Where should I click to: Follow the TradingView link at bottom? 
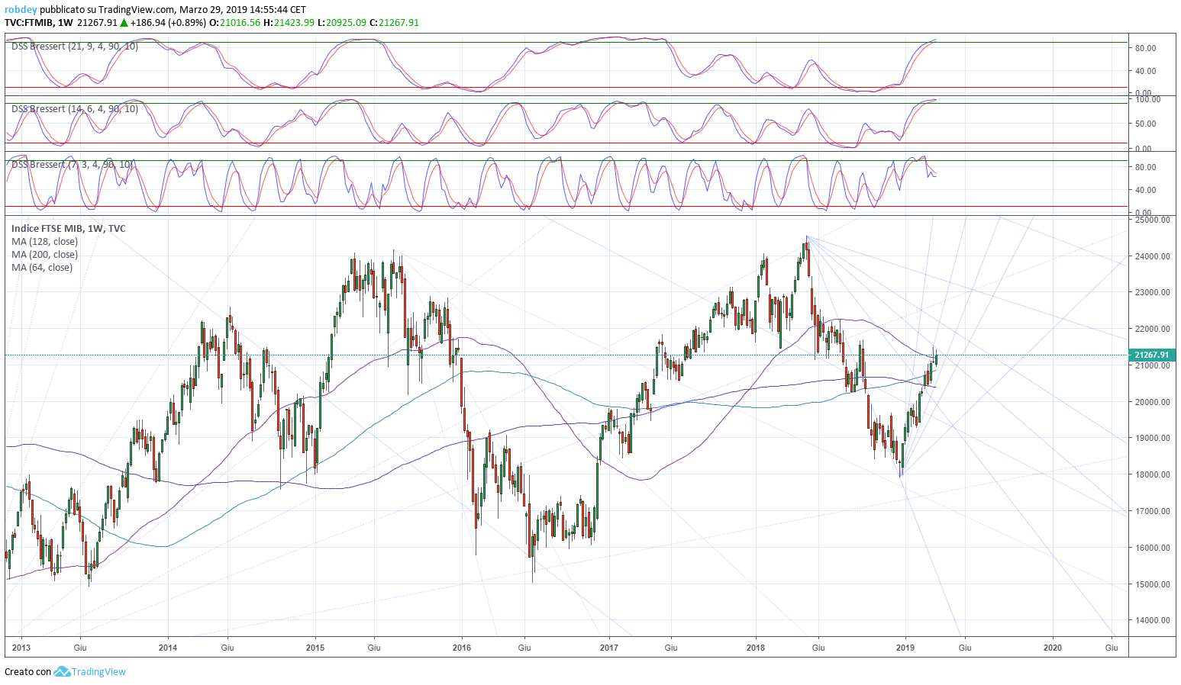click(x=98, y=672)
